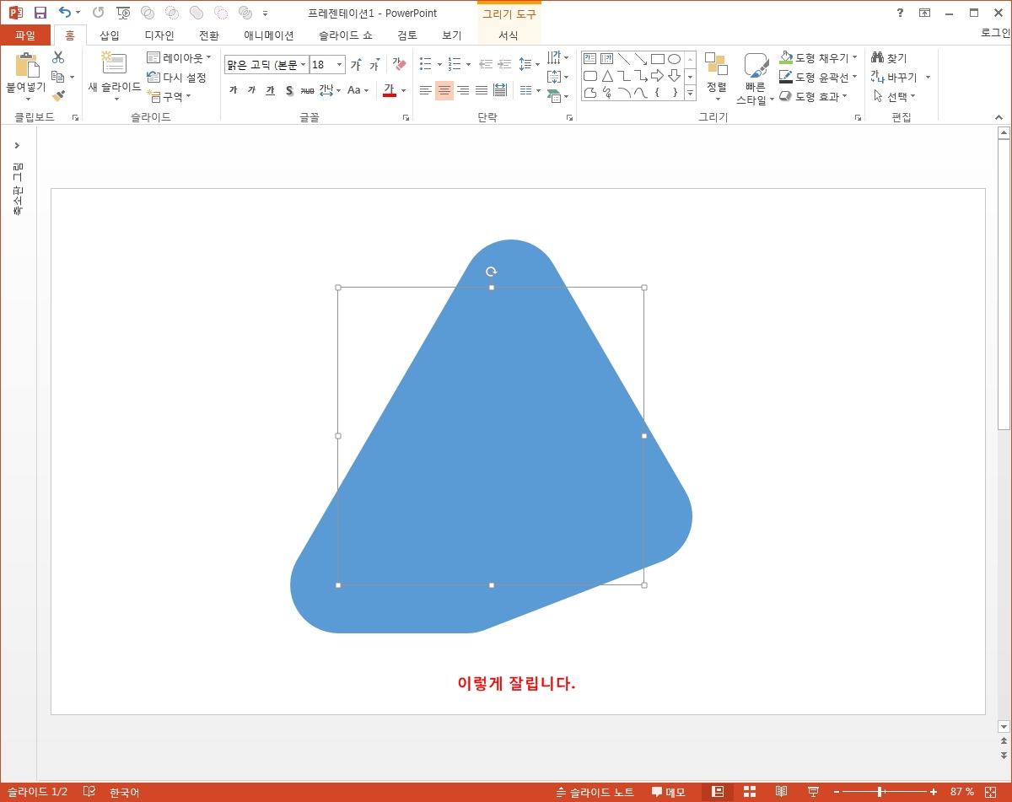Open the Paragraph dialog launcher in 단락 group

point(569,117)
